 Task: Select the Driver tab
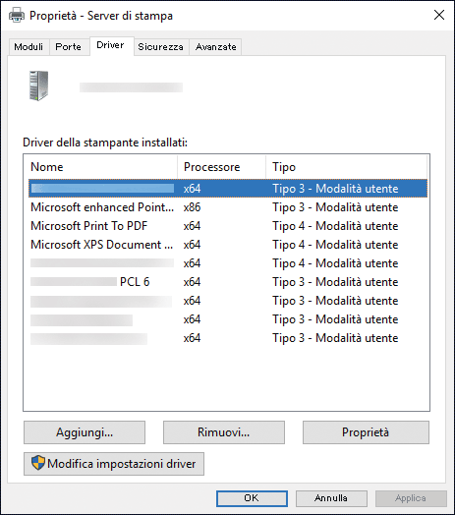(x=110, y=45)
